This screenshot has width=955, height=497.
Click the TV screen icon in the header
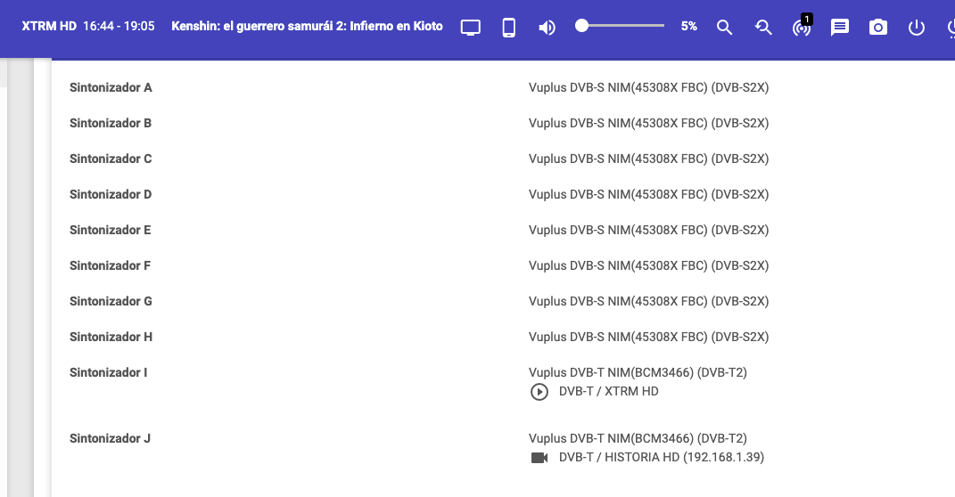[x=471, y=28]
